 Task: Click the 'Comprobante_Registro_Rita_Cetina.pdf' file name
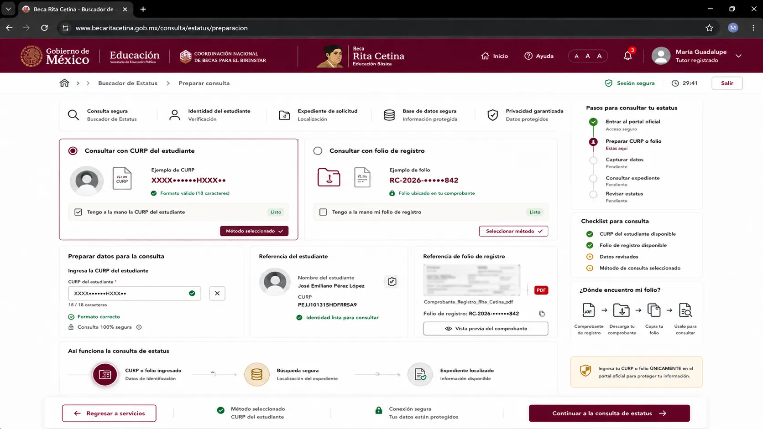click(x=468, y=302)
